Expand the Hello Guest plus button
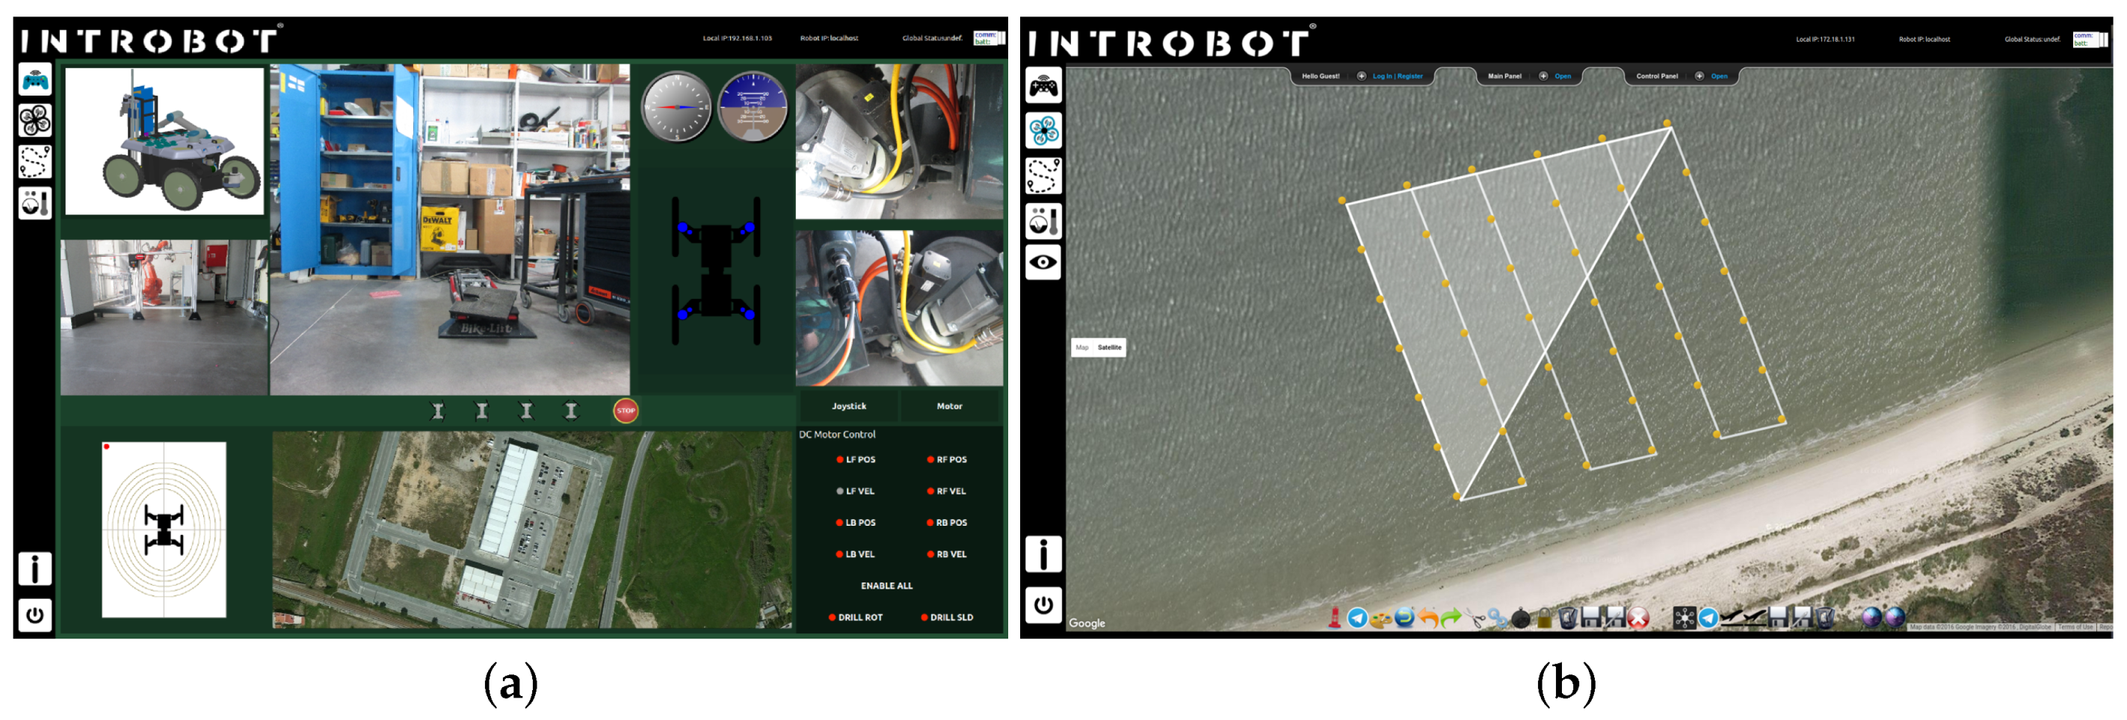The image size is (2127, 720). (x=1362, y=76)
